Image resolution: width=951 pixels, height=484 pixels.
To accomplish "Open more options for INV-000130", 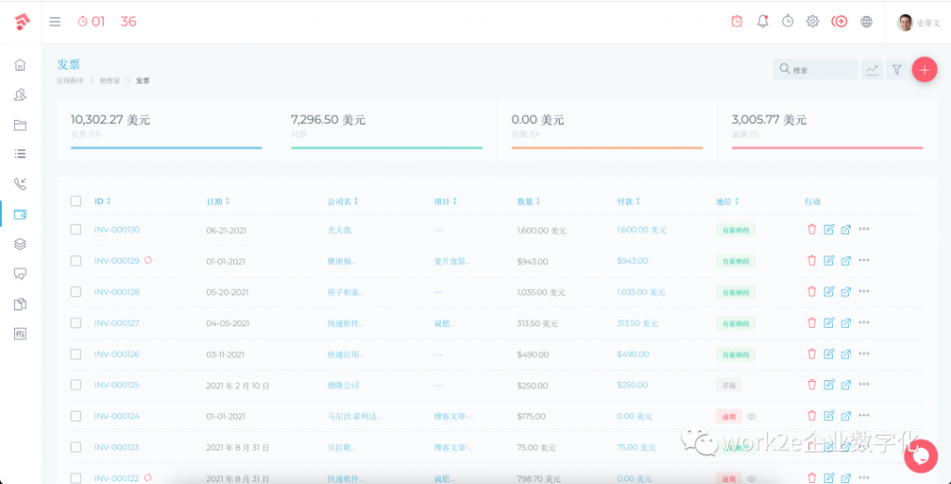I will point(865,229).
